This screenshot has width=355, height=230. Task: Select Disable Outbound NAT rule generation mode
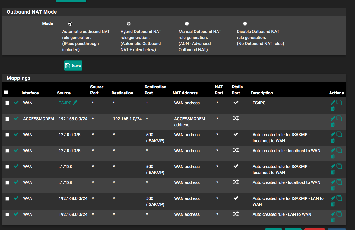click(245, 23)
